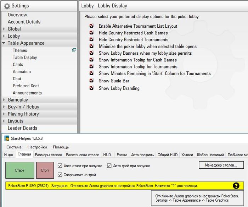Toggle Авто старт при запуске checkbox
Screen dimensions: 248x207
pos(60,165)
